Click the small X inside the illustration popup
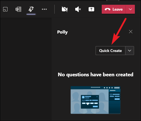 (x=97, y=97)
